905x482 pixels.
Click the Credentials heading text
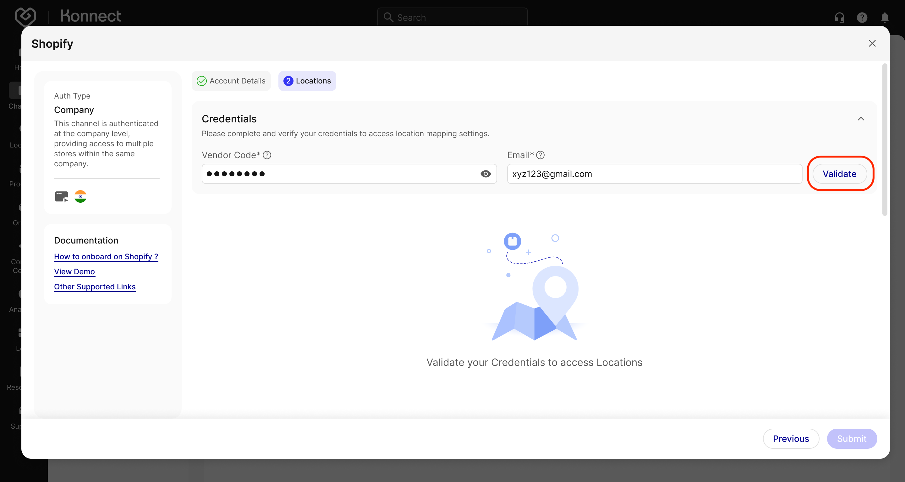(x=229, y=119)
